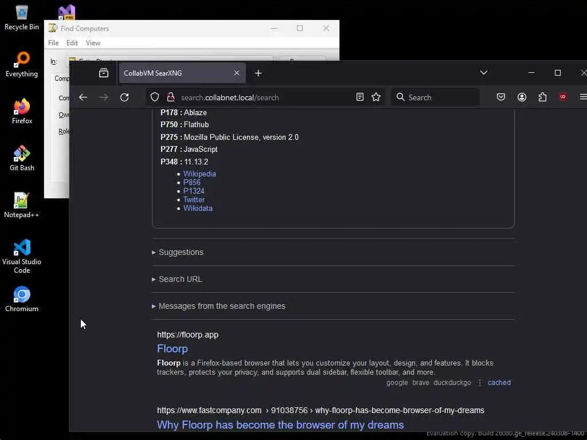The height and width of the screenshot is (440, 587).
Task: Open the Wikipedia link in infobox
Action: point(199,174)
